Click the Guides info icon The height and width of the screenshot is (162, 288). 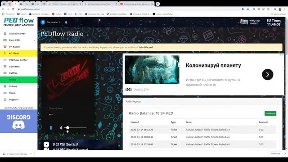click(x=5, y=86)
